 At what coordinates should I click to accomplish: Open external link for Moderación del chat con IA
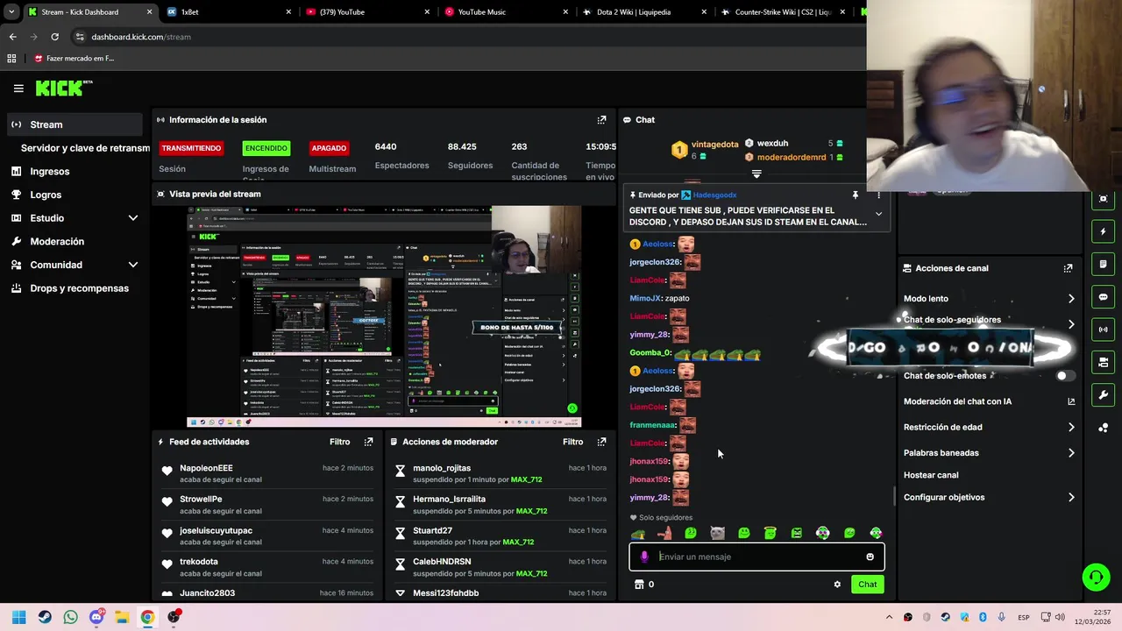1070,401
